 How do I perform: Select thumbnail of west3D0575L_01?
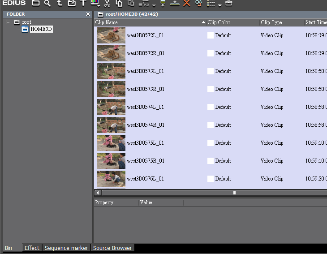pos(111,143)
